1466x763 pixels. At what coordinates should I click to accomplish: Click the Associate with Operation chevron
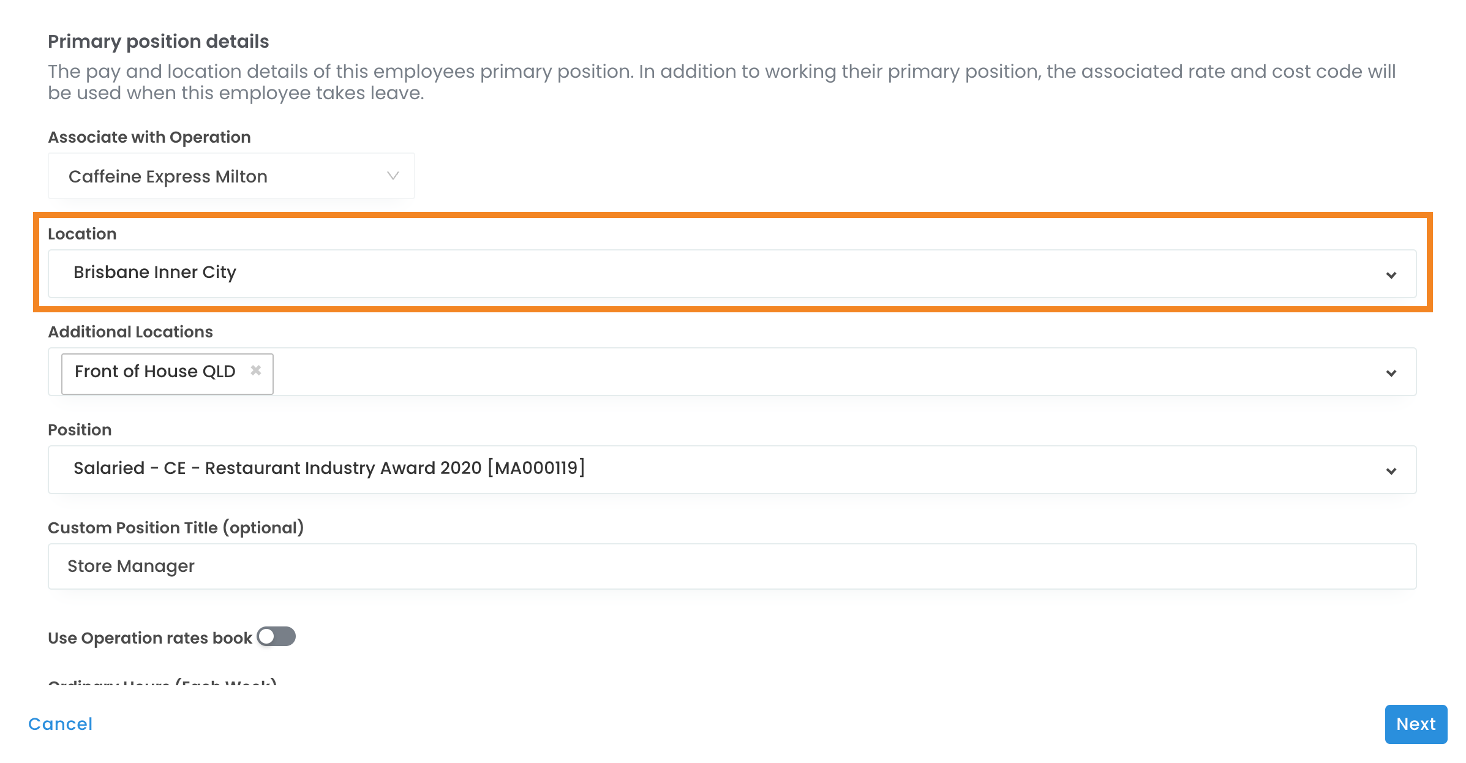[393, 176]
